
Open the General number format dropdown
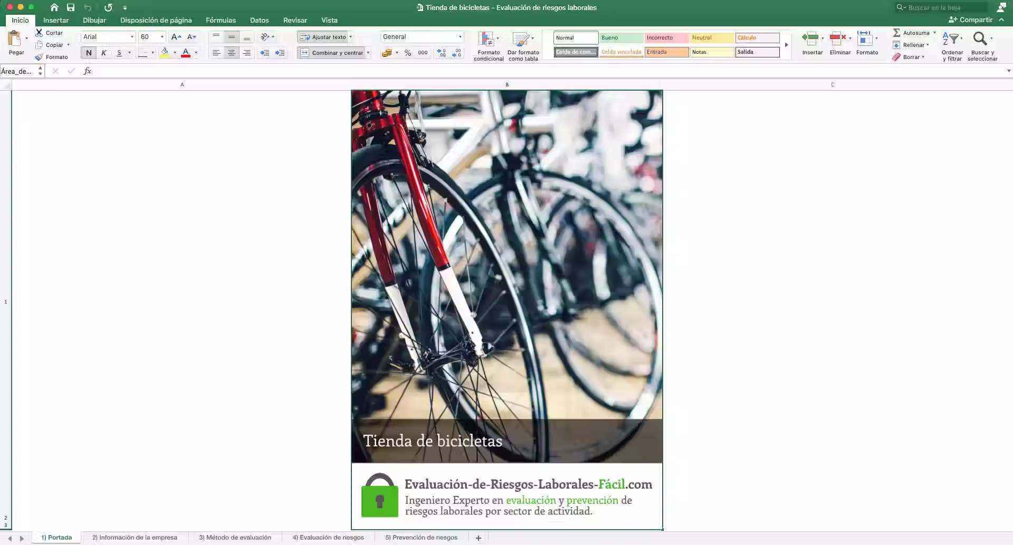point(460,37)
